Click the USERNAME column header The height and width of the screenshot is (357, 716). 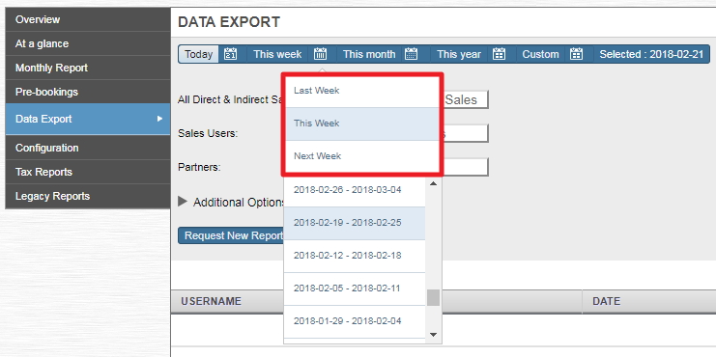[211, 301]
